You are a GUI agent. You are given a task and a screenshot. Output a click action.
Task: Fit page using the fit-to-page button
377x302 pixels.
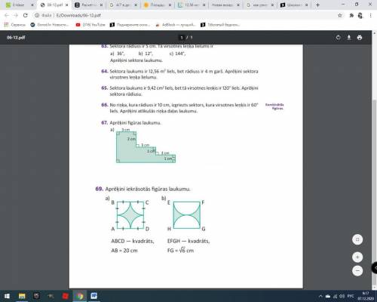pyautogui.click(x=357, y=239)
